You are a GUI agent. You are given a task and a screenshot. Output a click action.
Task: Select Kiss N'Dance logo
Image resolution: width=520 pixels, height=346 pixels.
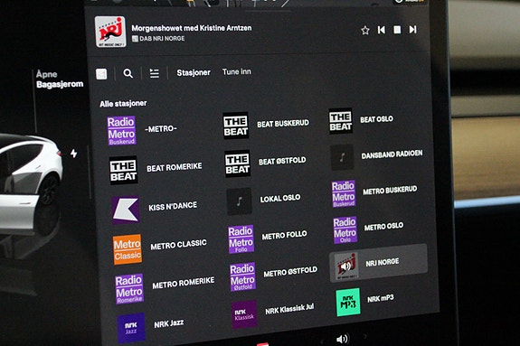[126, 210]
